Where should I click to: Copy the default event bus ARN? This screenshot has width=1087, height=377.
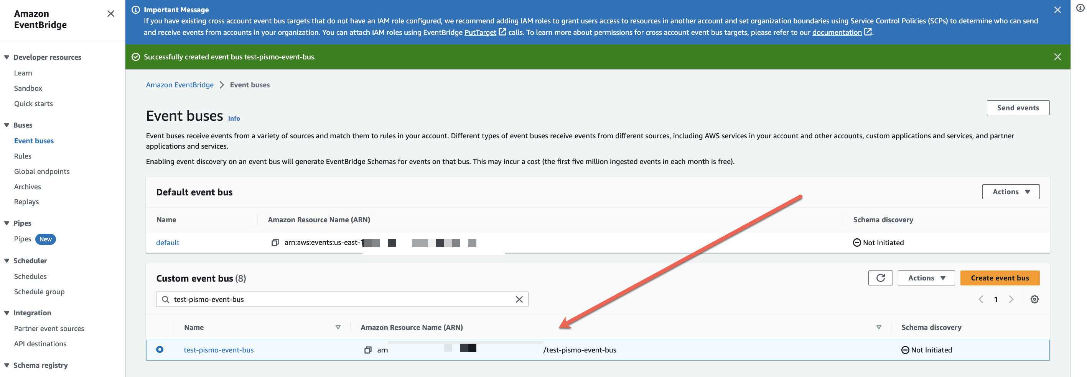(275, 243)
